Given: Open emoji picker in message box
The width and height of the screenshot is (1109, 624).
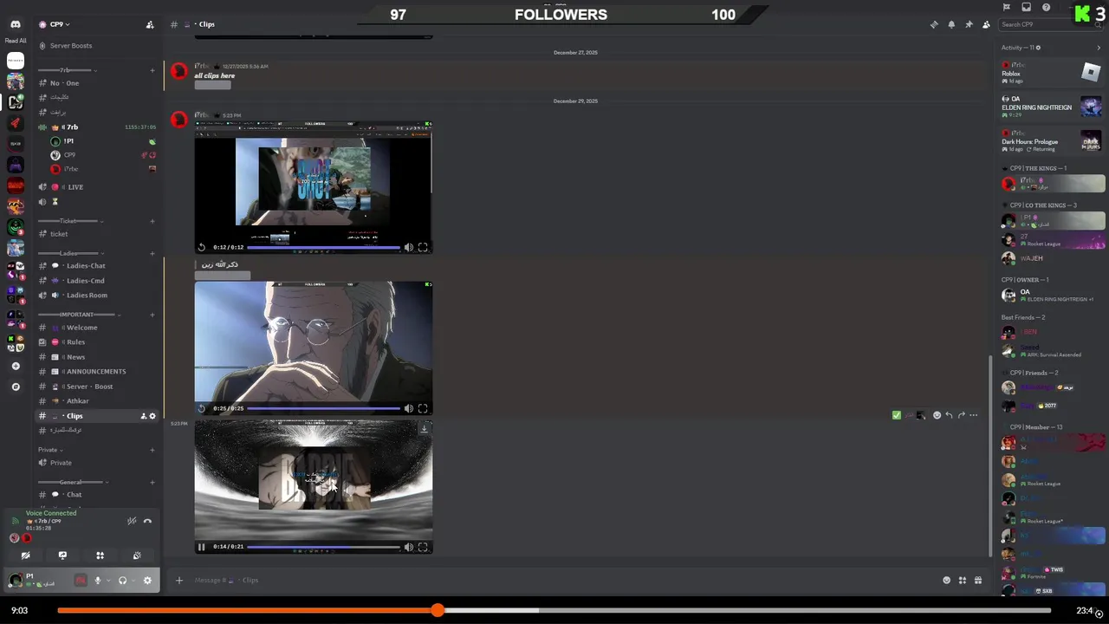Looking at the screenshot, I should (x=946, y=580).
